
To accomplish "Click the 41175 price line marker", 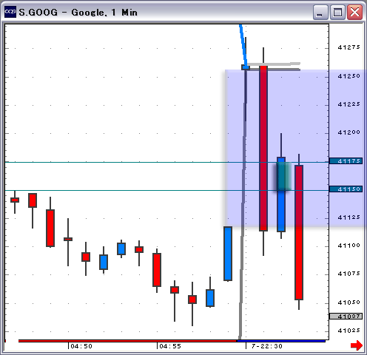I will pos(346,161).
